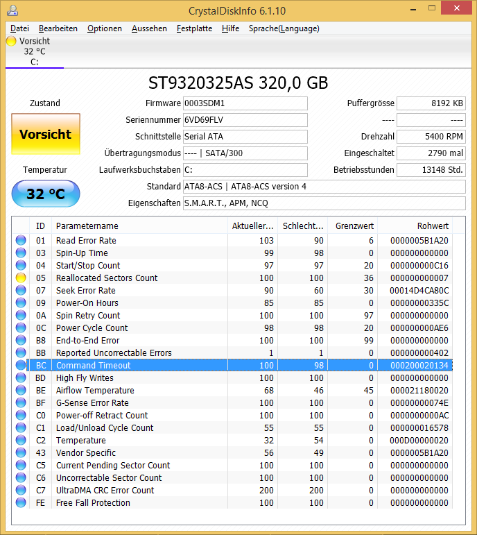Open the Datei menu
Screen dimensions: 477x535
20,28
